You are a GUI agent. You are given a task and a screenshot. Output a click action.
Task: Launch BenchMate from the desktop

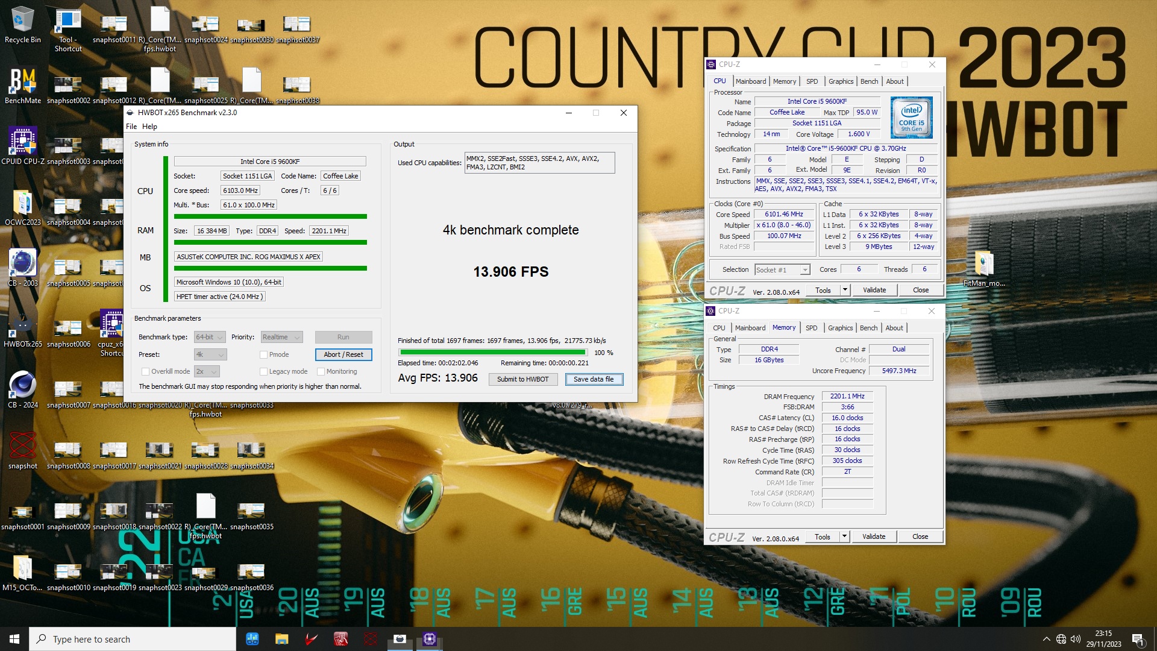coord(23,85)
